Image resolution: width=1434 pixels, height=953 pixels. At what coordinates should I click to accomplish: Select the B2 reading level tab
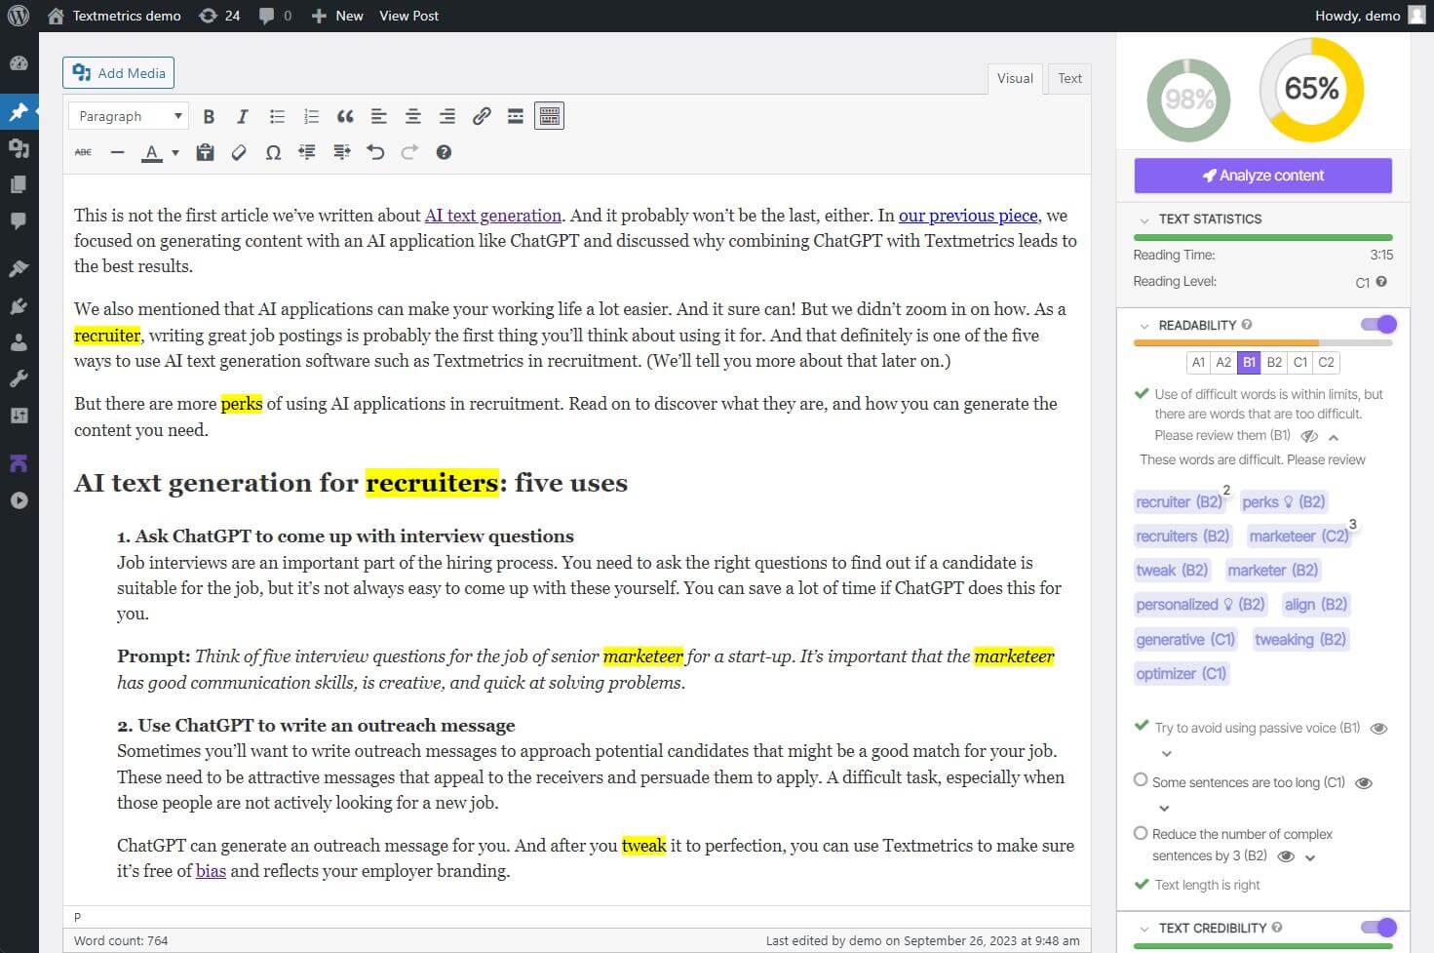pos(1274,363)
